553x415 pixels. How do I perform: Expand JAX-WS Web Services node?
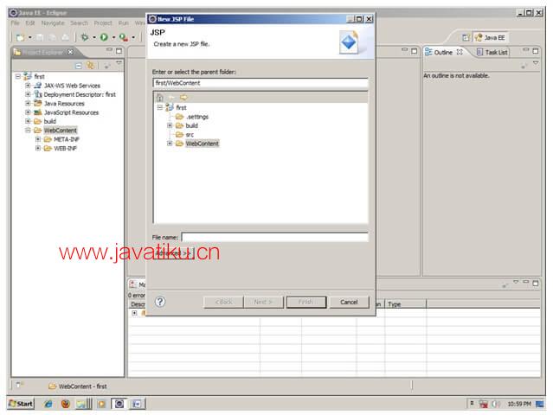point(28,86)
